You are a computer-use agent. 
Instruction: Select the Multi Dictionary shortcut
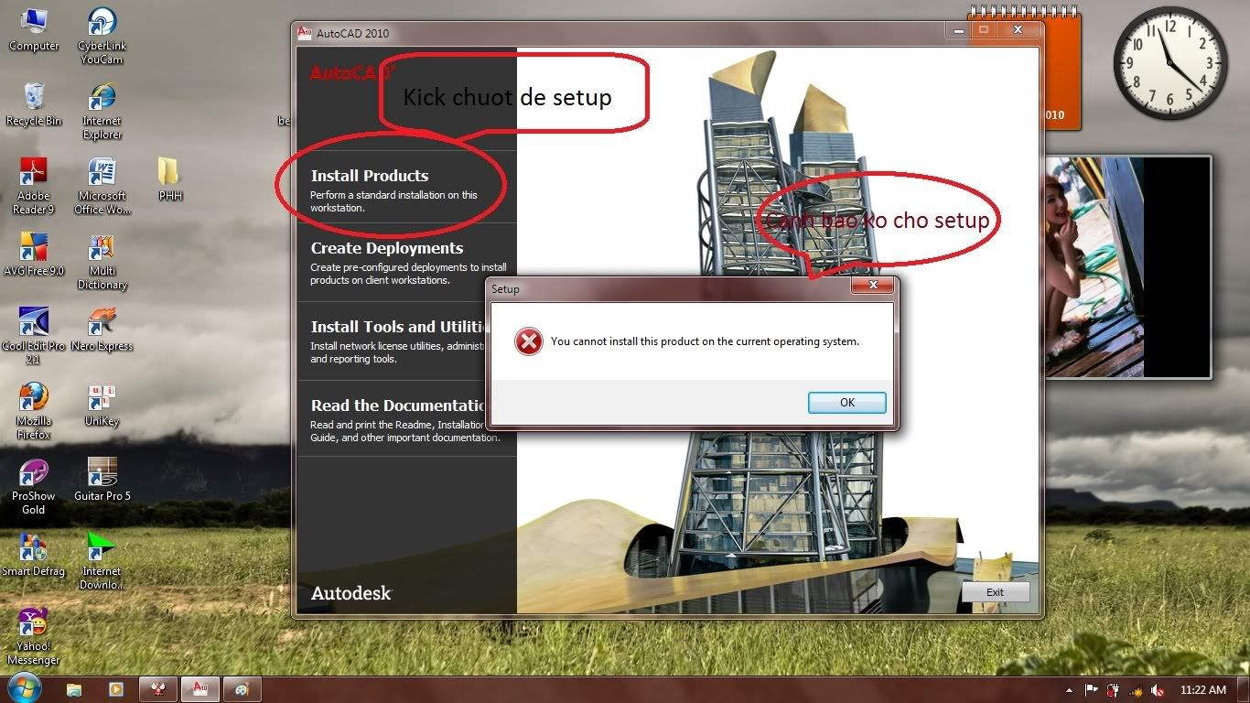point(102,262)
